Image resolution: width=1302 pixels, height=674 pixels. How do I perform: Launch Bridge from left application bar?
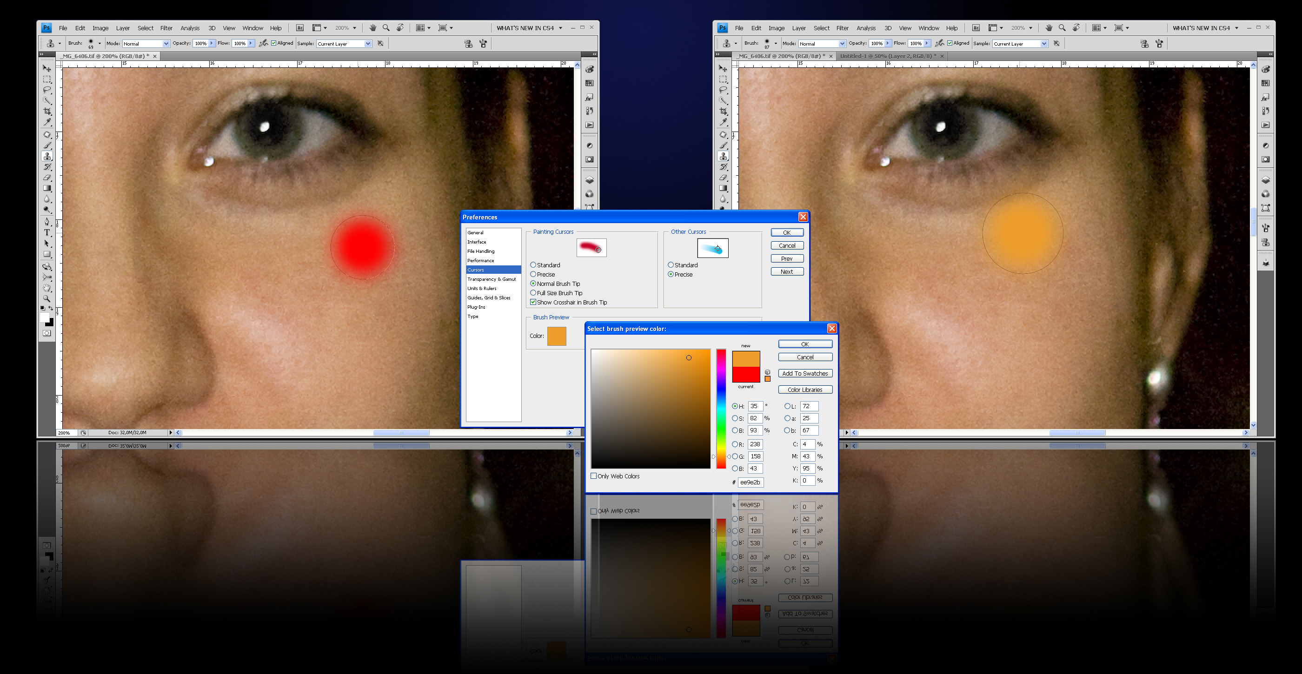click(x=300, y=28)
